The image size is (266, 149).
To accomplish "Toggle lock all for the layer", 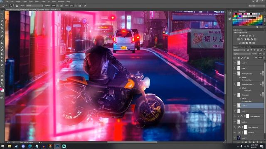I will tap(248, 58).
